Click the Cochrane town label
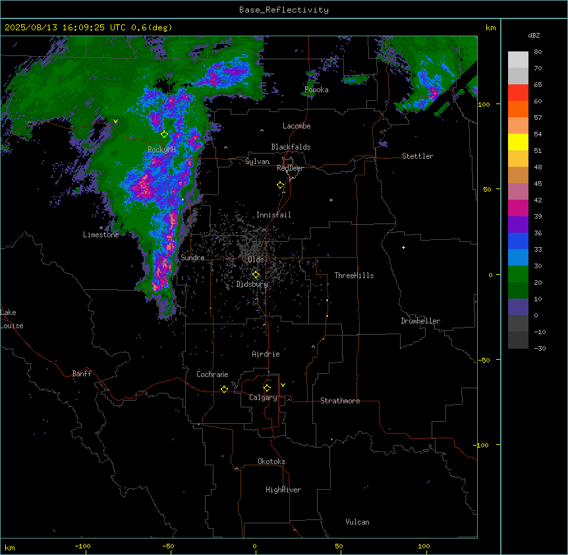 212,374
